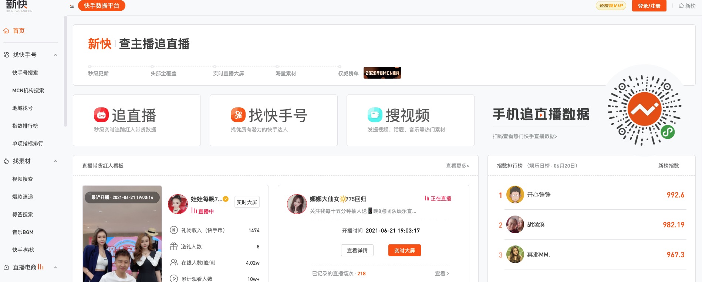Click the 在线人数 people icon

(174, 263)
